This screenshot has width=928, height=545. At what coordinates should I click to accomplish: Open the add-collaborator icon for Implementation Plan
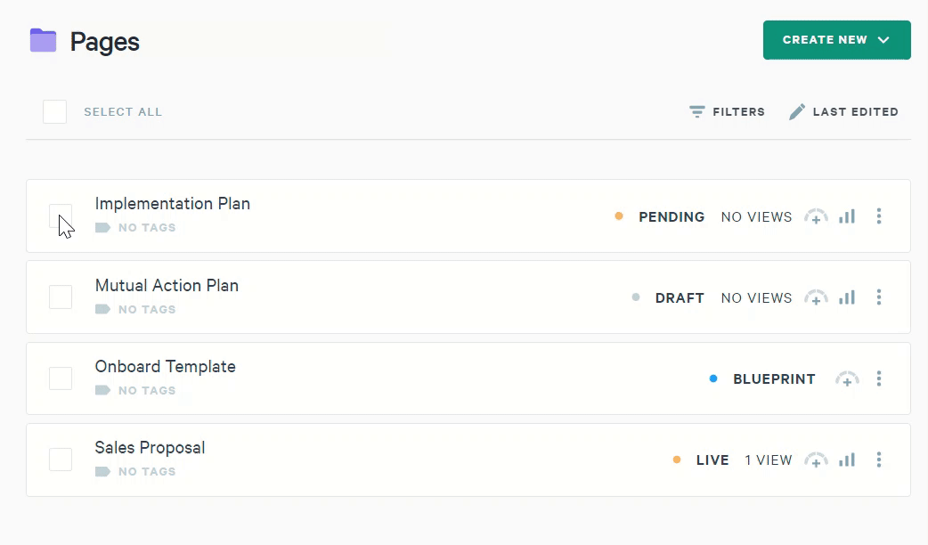816,216
